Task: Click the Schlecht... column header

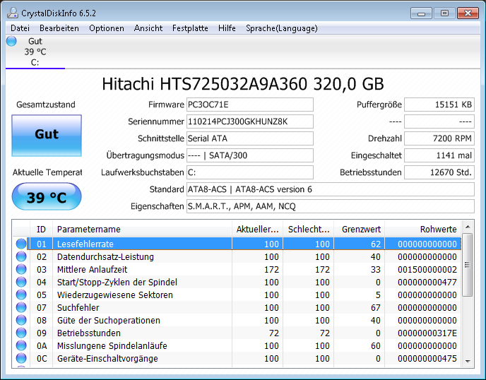Action: [309, 230]
